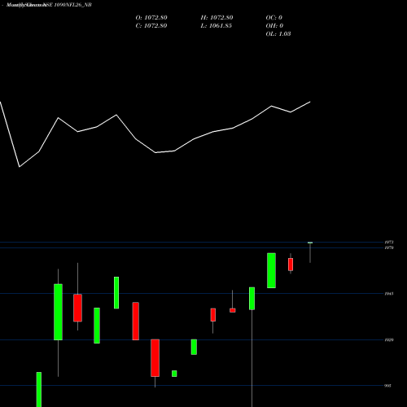407x407 pixels.
Task: Select the large red candle at the chart low
Action: coord(155,358)
